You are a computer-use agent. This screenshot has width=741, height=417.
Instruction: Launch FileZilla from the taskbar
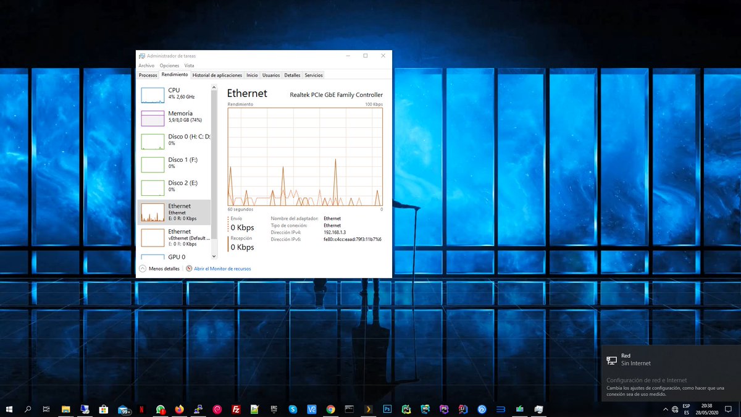tap(236, 409)
